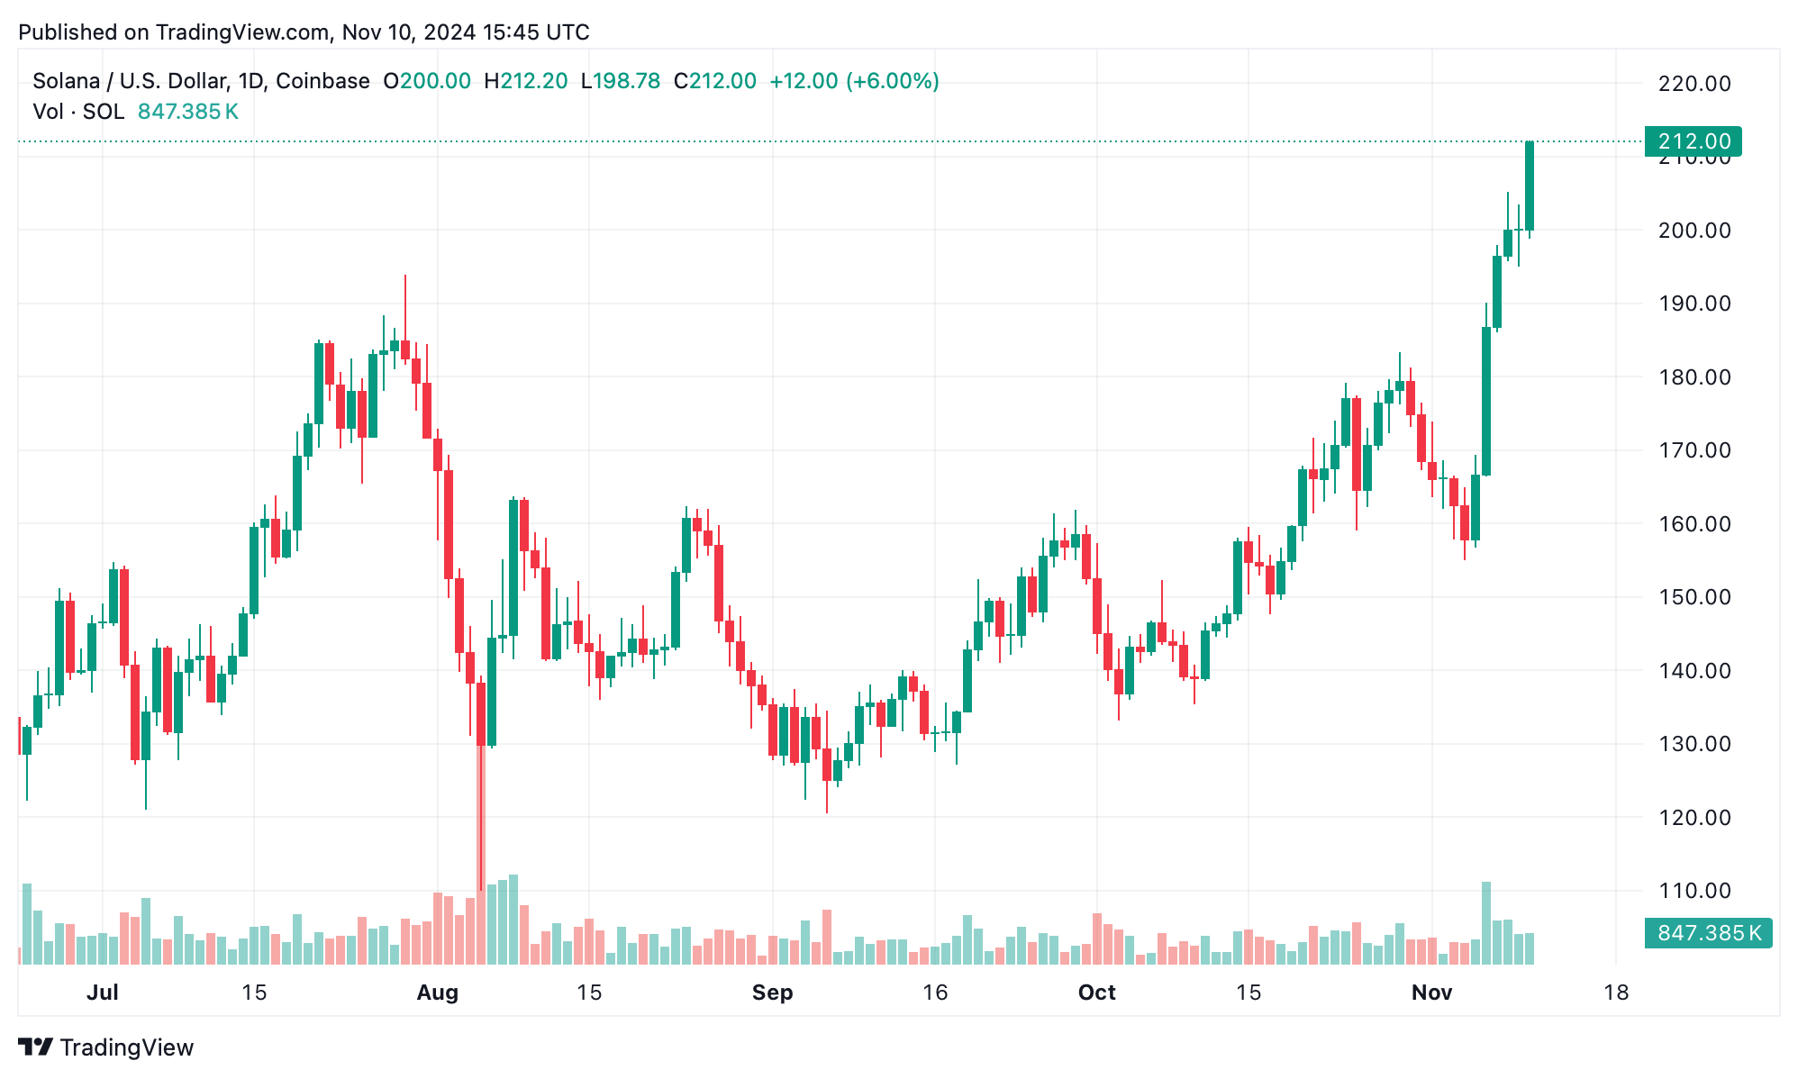Click the green 212.00 current price tag
Screen dimensions: 1798x1079
tap(1694, 141)
